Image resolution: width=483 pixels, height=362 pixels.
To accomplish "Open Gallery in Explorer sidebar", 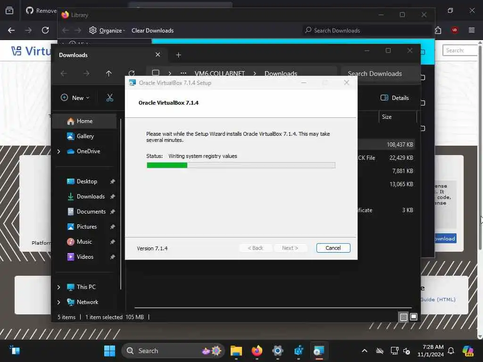I will pyautogui.click(x=85, y=136).
